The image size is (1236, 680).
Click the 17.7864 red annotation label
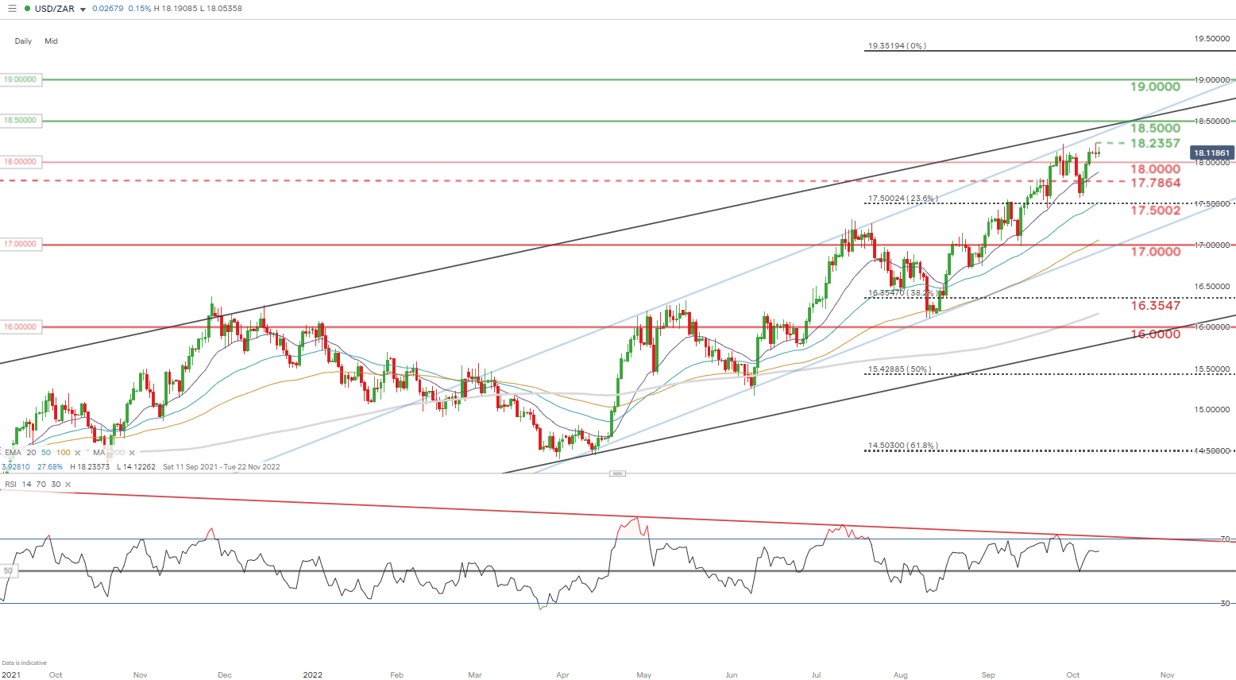[1155, 183]
